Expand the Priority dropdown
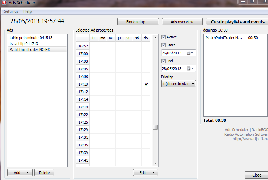Screen dimensions: 268x180 pyautogui.click(x=178, y=84)
